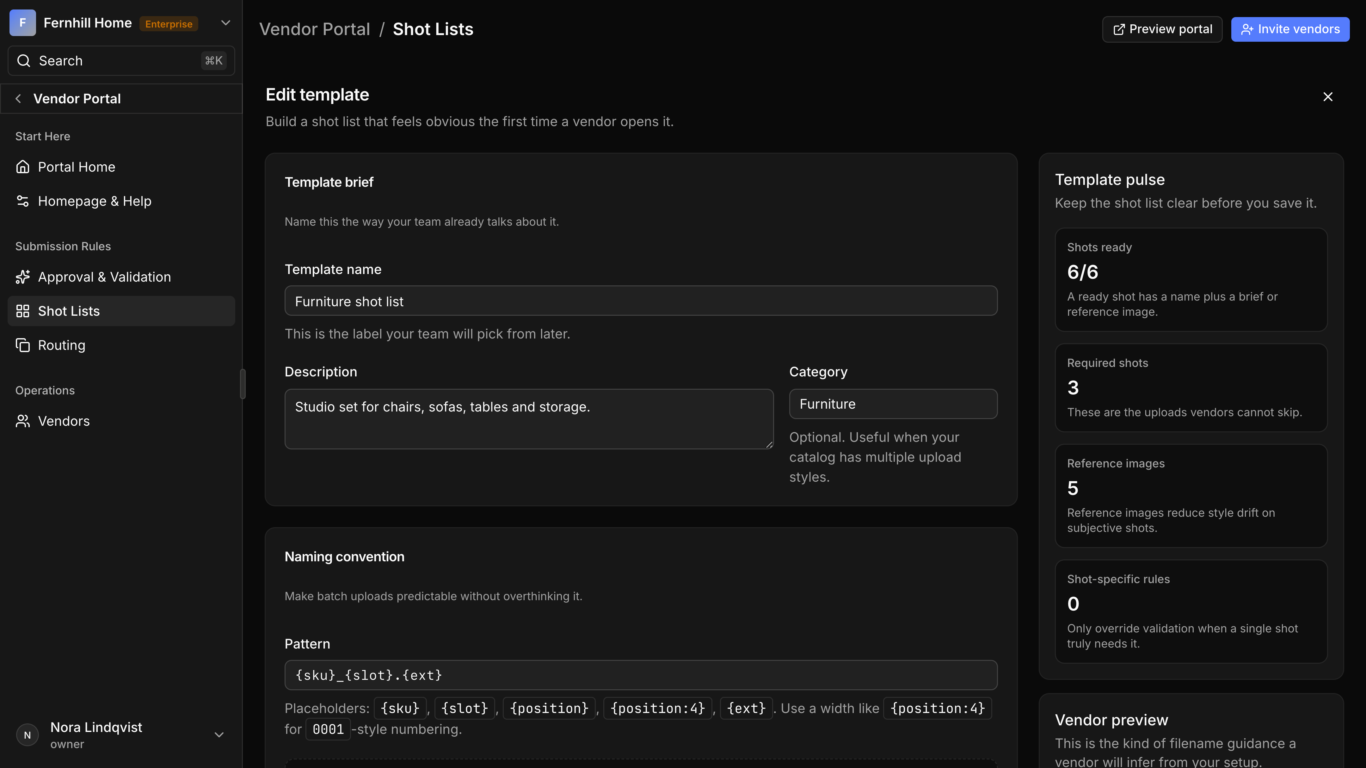The height and width of the screenshot is (768, 1366).
Task: Open the Nora Lindqvist account menu chevron
Action: (x=219, y=734)
